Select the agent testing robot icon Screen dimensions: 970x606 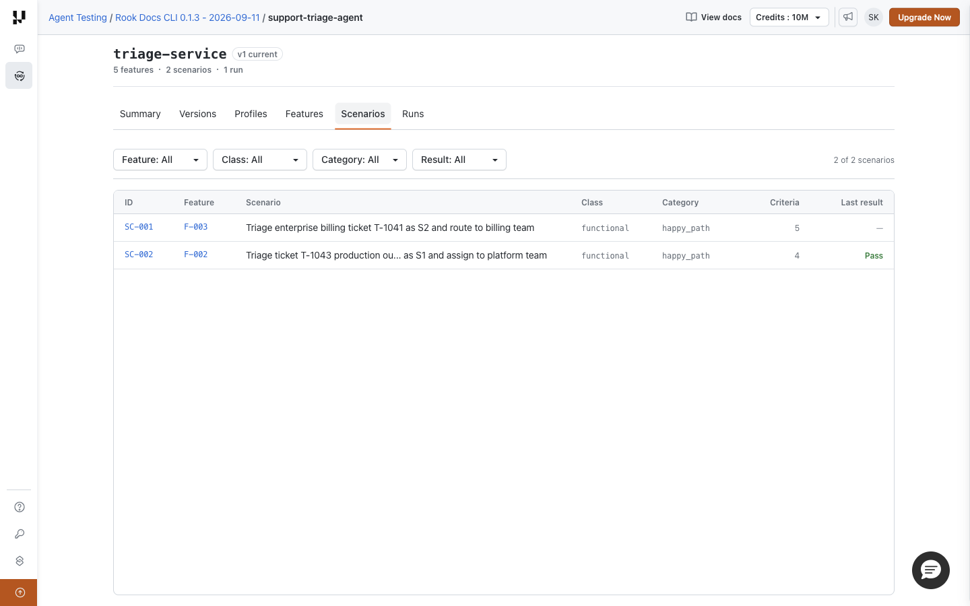(19, 75)
